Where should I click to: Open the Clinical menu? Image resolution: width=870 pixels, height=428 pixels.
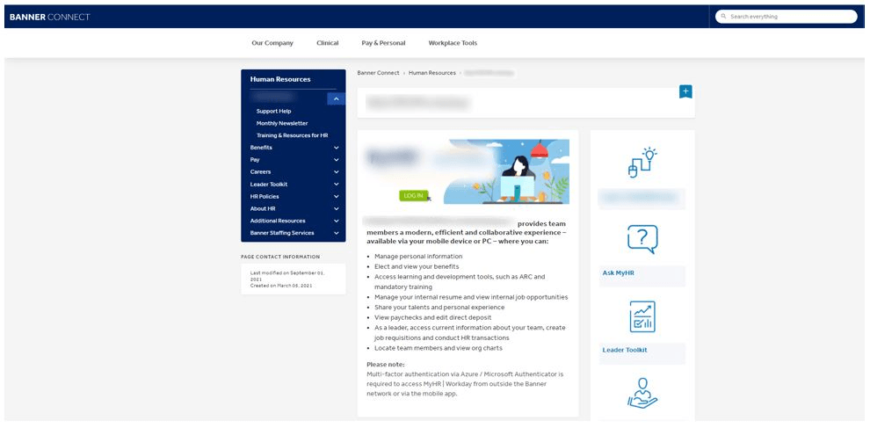tap(328, 43)
